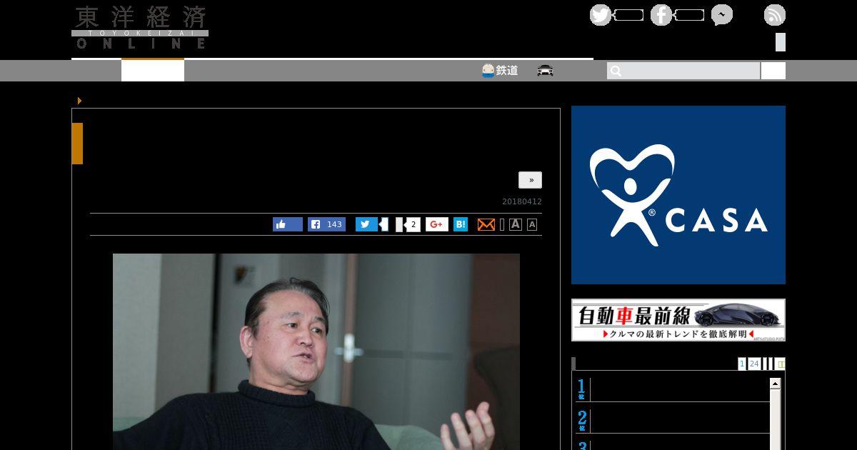Click the article date 20180412
The height and width of the screenshot is (450, 857).
522,201
